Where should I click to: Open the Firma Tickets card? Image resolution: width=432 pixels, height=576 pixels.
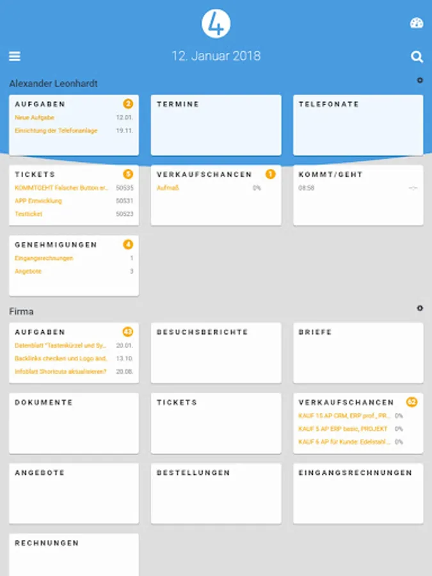coord(216,423)
